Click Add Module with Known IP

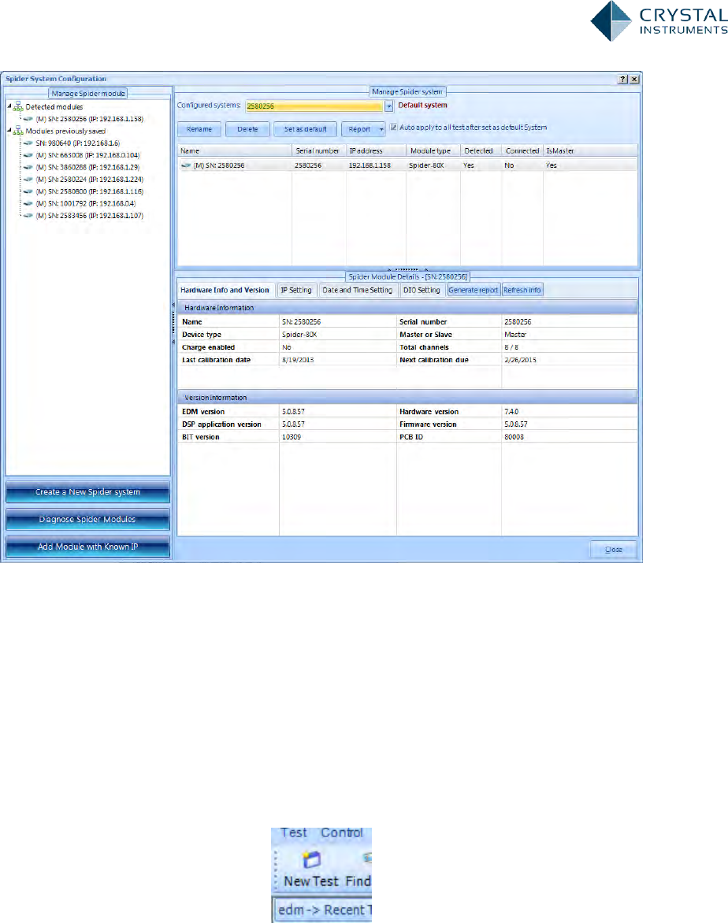(87, 547)
